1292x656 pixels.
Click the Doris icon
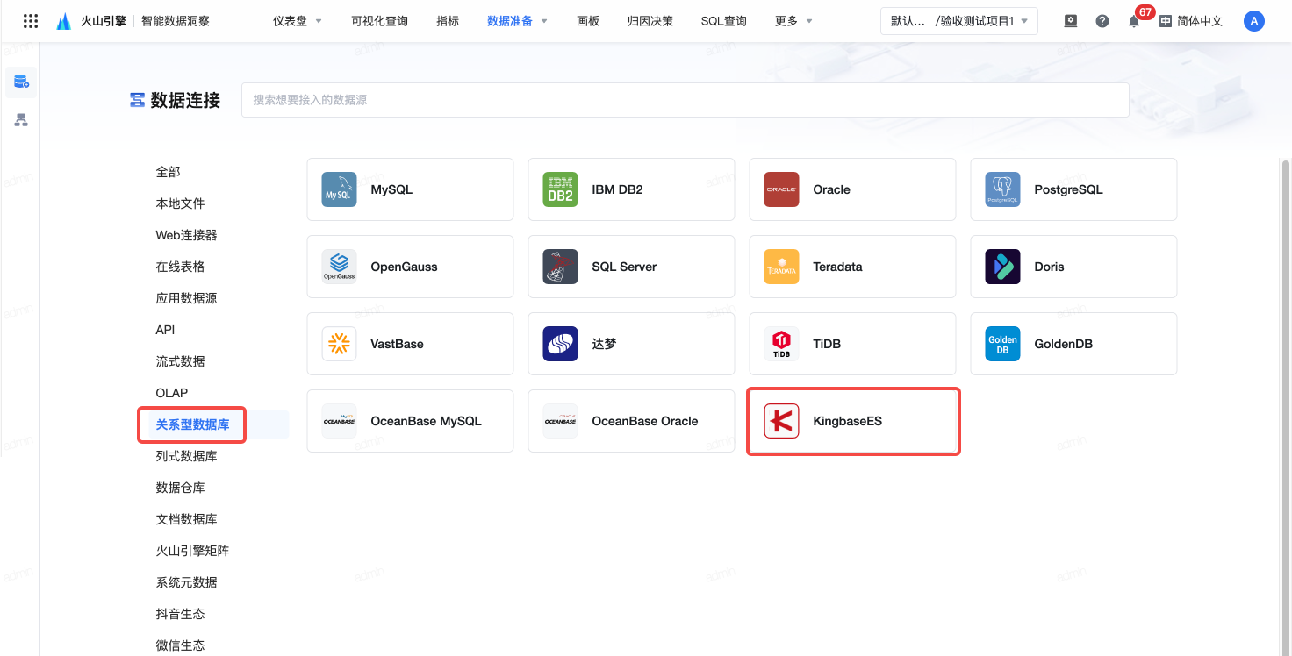coord(1002,267)
